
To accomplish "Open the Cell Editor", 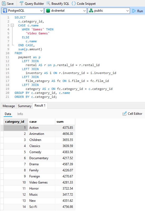I will (132, 114).
